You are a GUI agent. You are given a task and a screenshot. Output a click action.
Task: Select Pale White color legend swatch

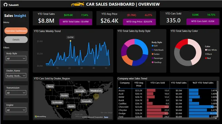pos(206,50)
